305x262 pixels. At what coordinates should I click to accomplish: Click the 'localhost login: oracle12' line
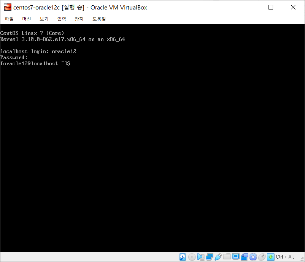(x=38, y=52)
